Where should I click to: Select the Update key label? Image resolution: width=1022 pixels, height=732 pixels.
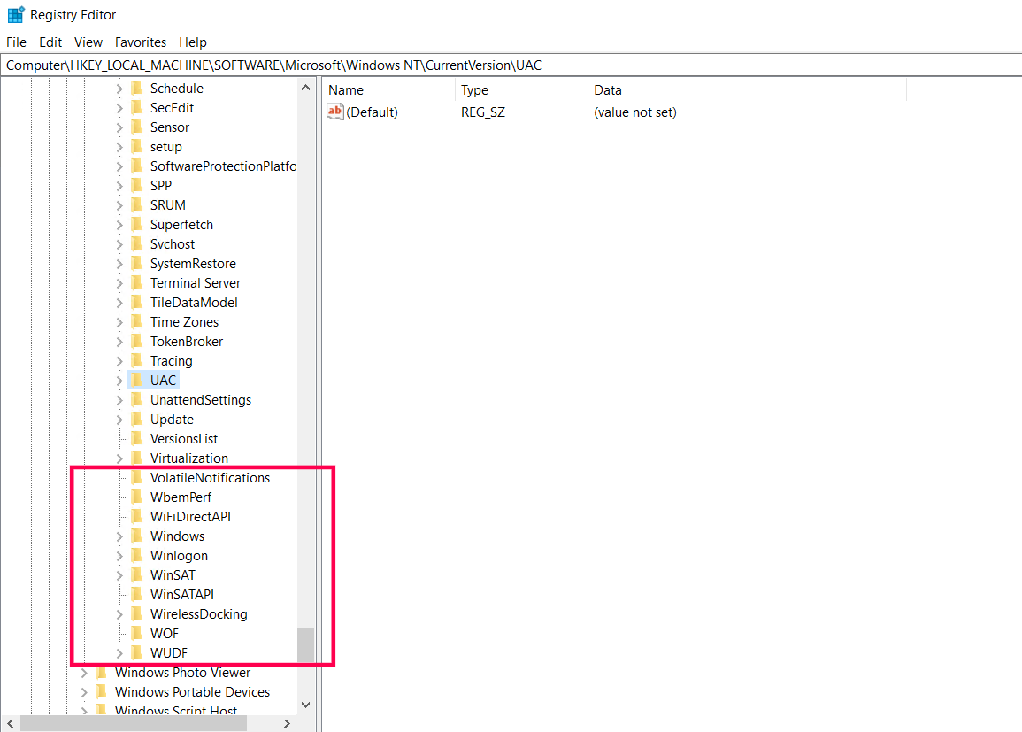(172, 420)
